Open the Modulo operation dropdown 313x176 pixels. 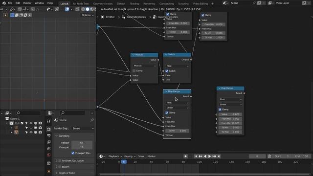coord(144,66)
